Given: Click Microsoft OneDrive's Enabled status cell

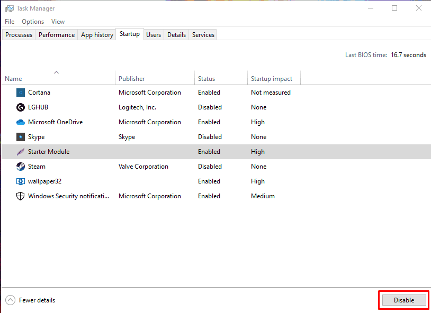Looking at the screenshot, I should pos(209,122).
